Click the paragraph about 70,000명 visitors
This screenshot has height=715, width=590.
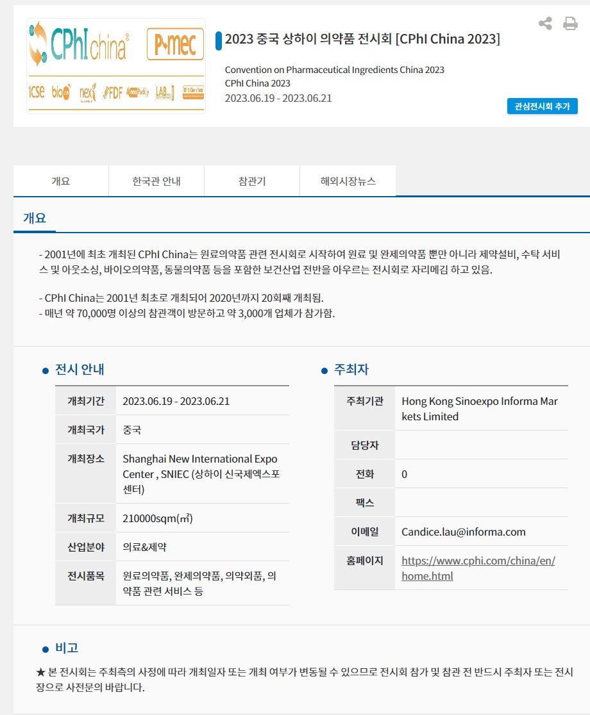pyautogui.click(x=187, y=314)
